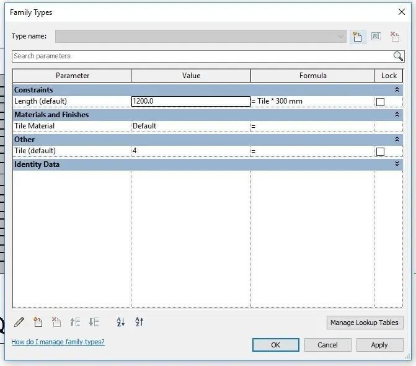Click the Value column header
Screen dimensions: 416x366
[x=191, y=76]
